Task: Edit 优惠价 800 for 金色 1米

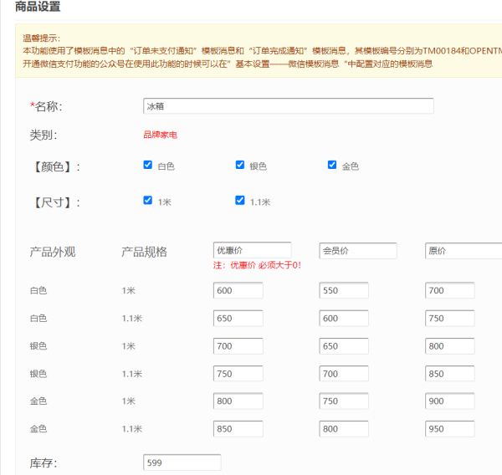Action: 238,401
